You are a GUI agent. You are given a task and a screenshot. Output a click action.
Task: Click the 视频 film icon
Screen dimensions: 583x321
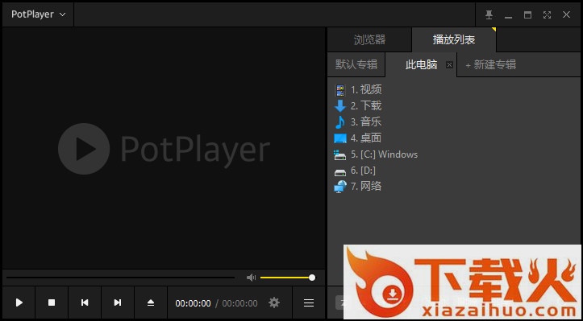click(339, 90)
